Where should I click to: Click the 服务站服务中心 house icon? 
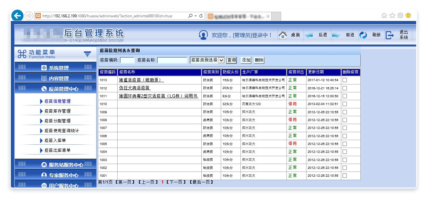tap(44, 165)
